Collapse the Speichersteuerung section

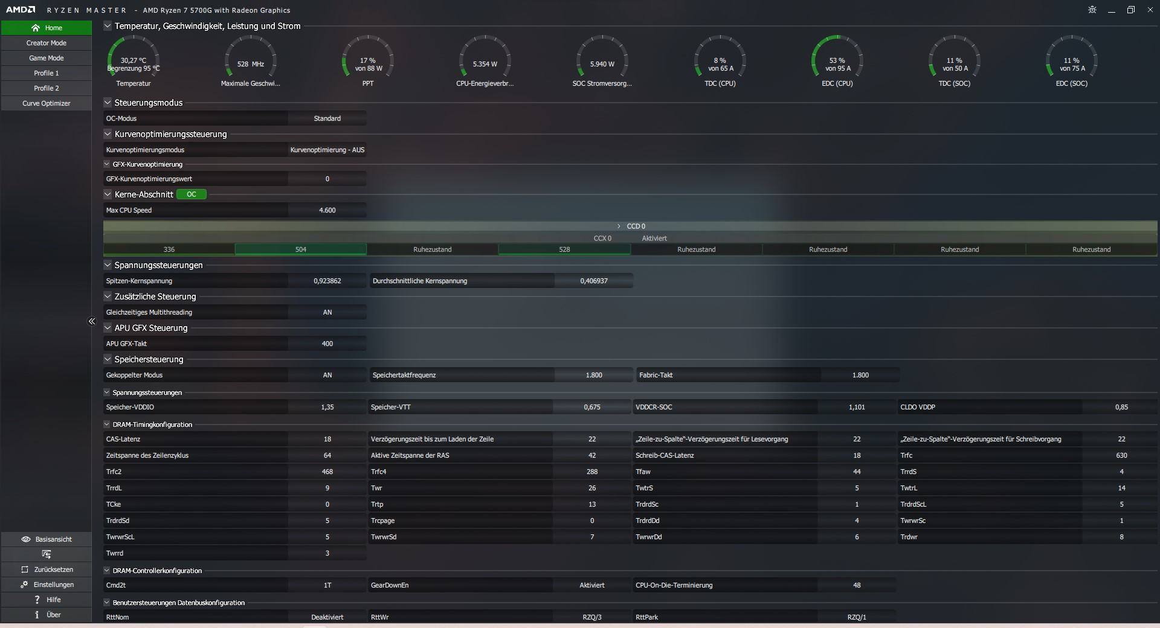[108, 359]
